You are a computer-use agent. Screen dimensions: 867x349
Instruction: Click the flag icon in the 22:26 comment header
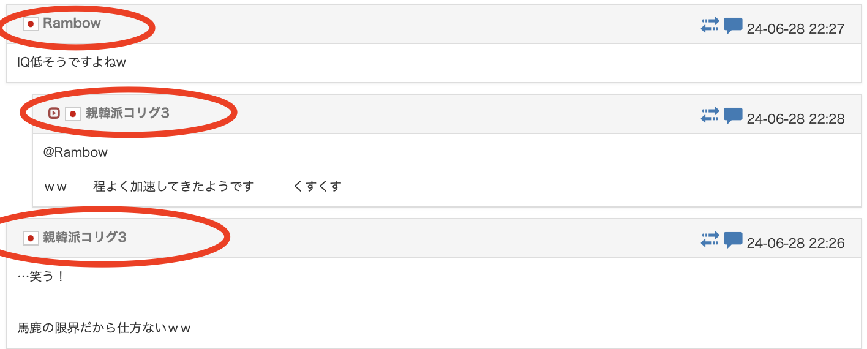pos(31,238)
